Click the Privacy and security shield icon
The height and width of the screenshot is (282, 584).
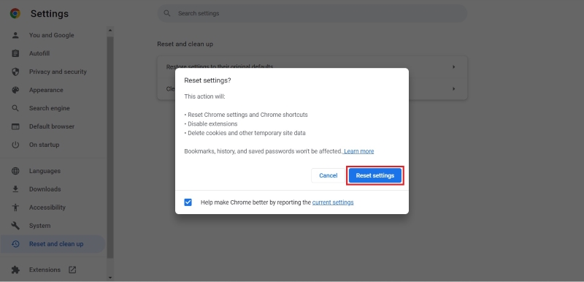click(x=15, y=72)
